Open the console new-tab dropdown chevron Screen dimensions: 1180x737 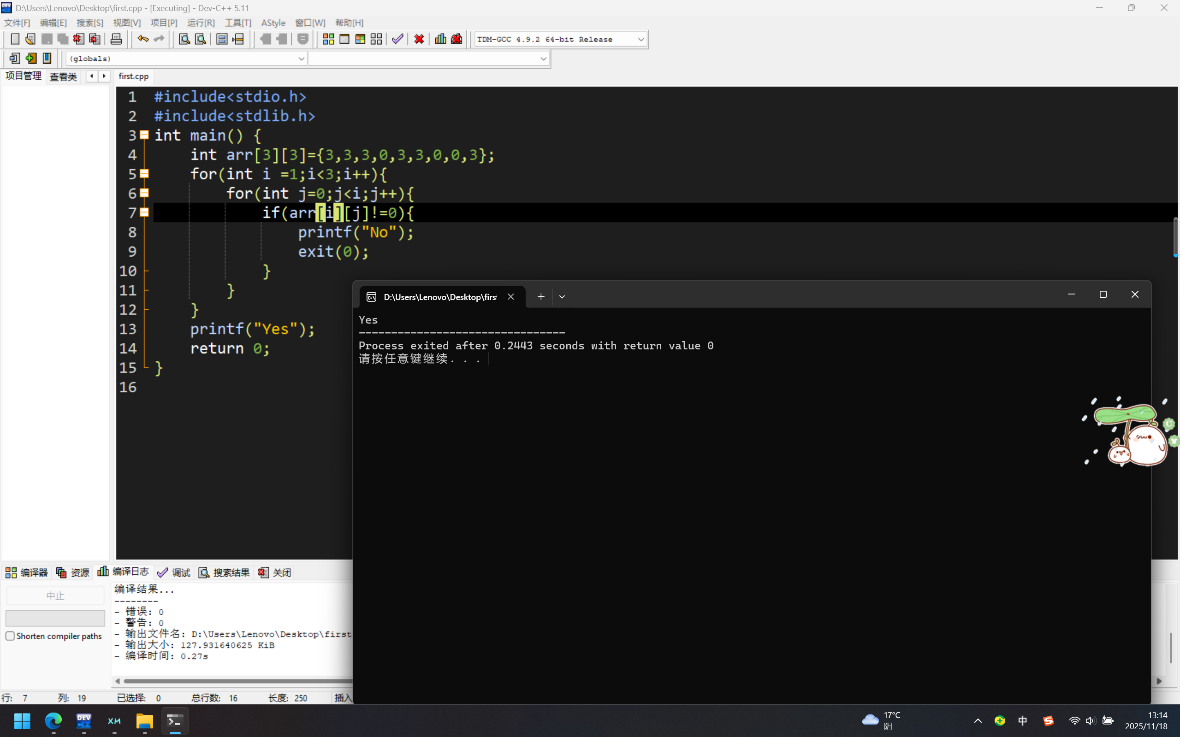point(562,296)
